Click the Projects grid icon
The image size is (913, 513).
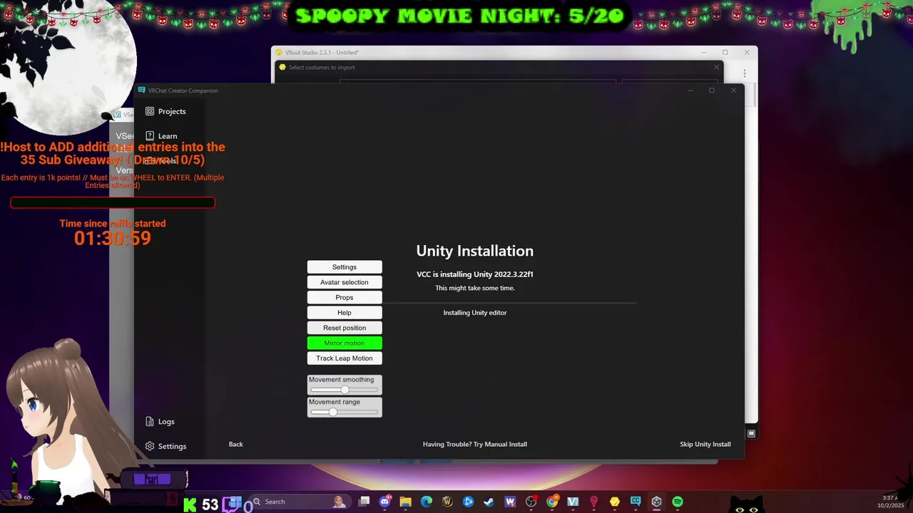(150, 111)
